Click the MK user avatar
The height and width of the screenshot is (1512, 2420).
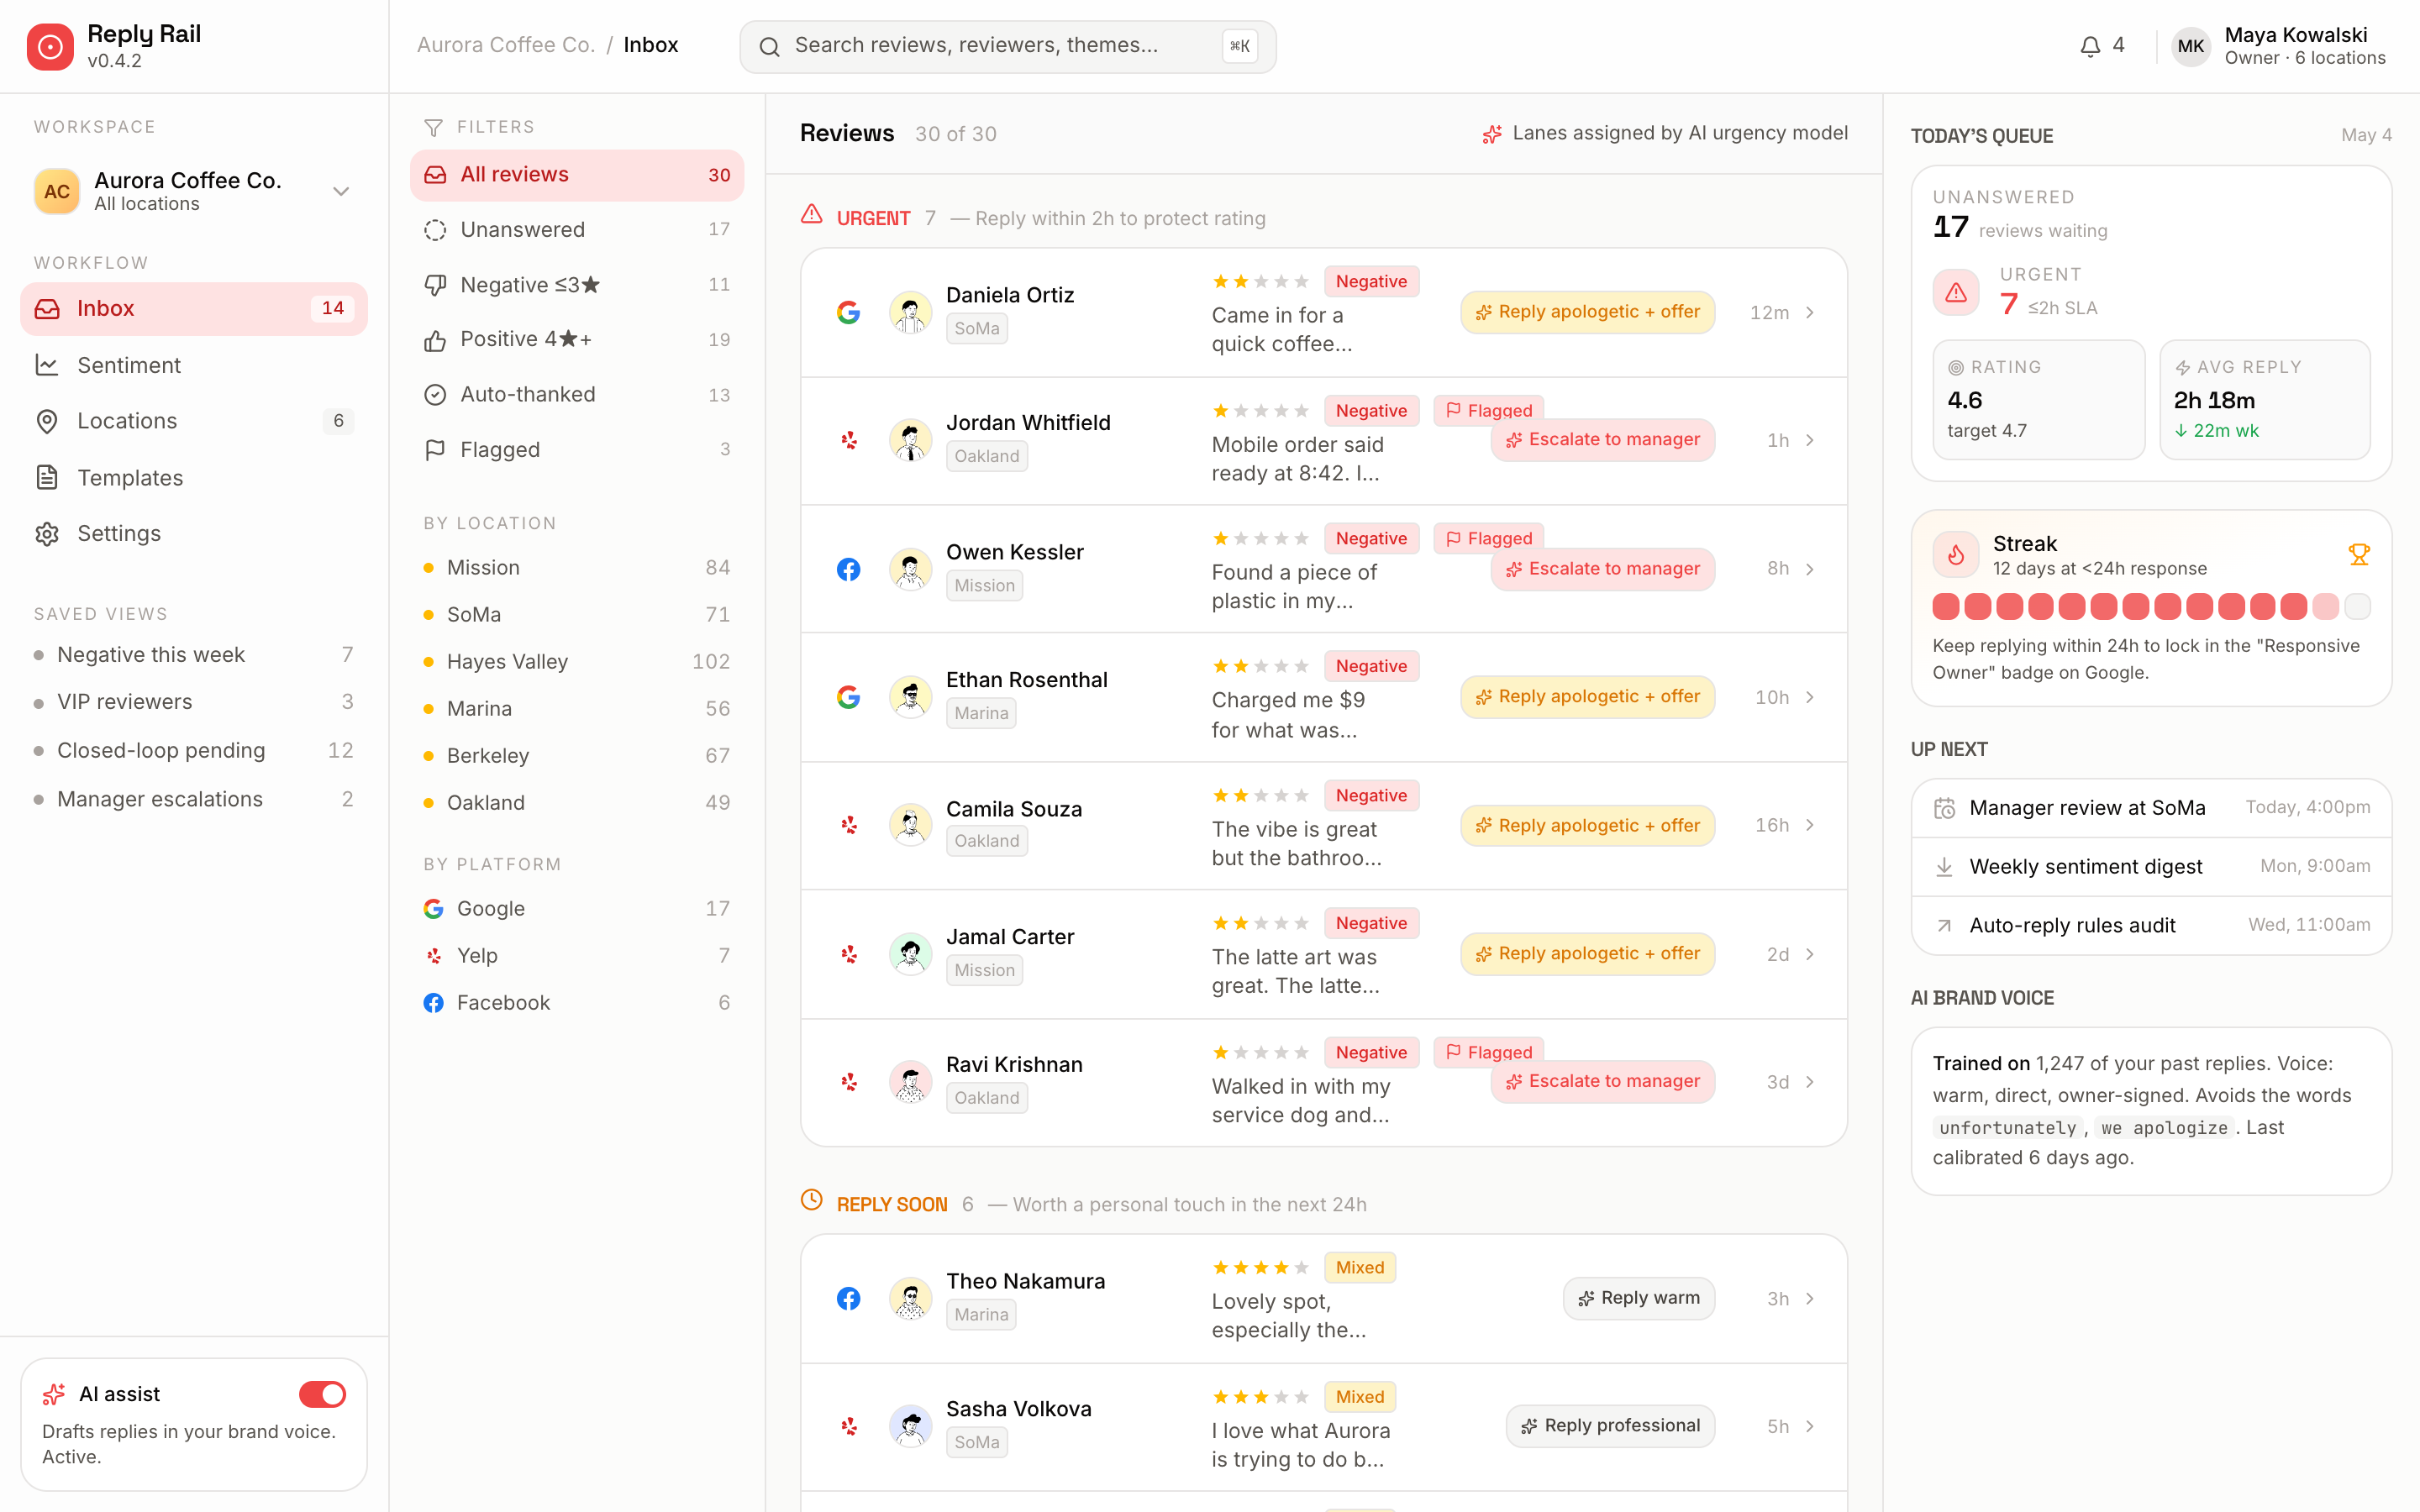pyautogui.click(x=2190, y=46)
